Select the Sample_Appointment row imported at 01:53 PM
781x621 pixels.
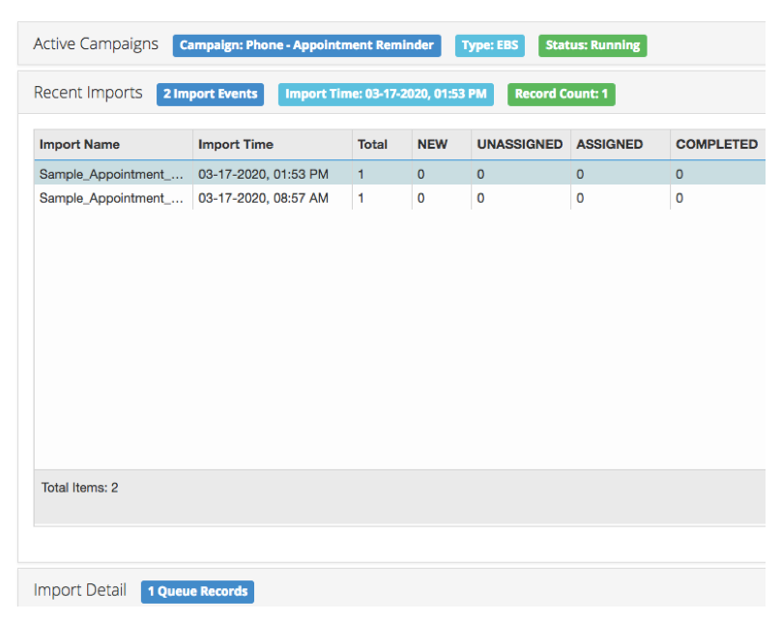[400, 174]
